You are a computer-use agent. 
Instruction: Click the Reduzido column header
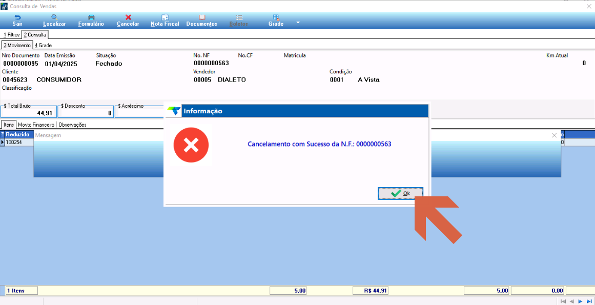click(x=19, y=134)
